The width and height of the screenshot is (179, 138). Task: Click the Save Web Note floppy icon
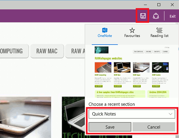pyautogui.click(x=143, y=16)
